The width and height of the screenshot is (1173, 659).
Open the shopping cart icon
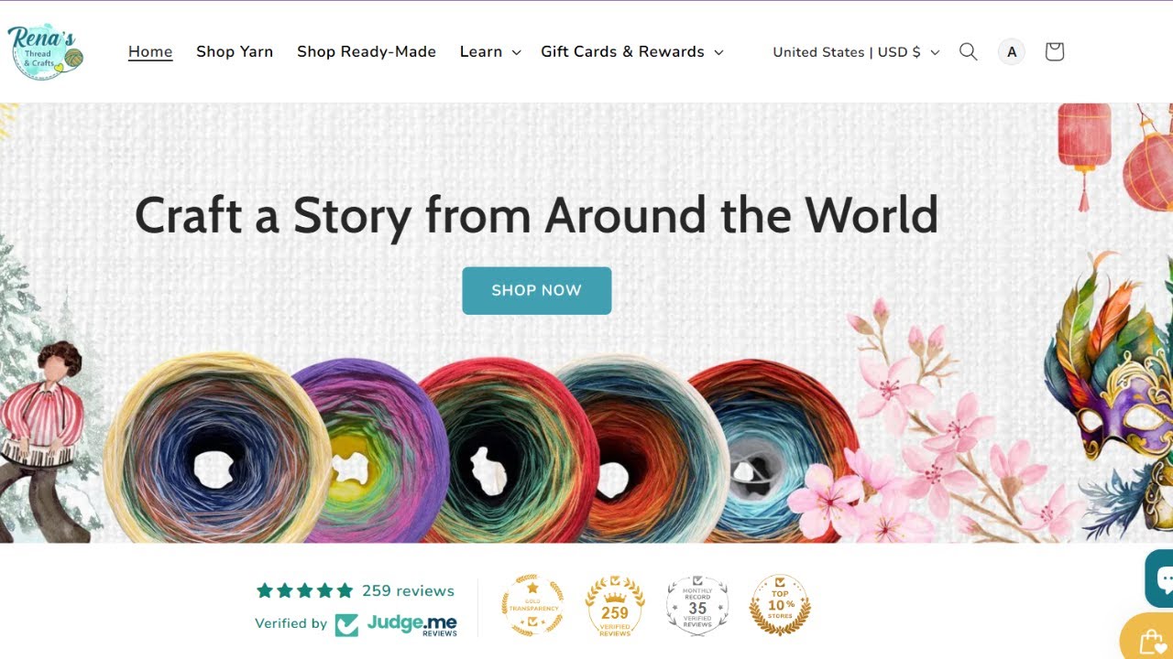click(x=1054, y=51)
